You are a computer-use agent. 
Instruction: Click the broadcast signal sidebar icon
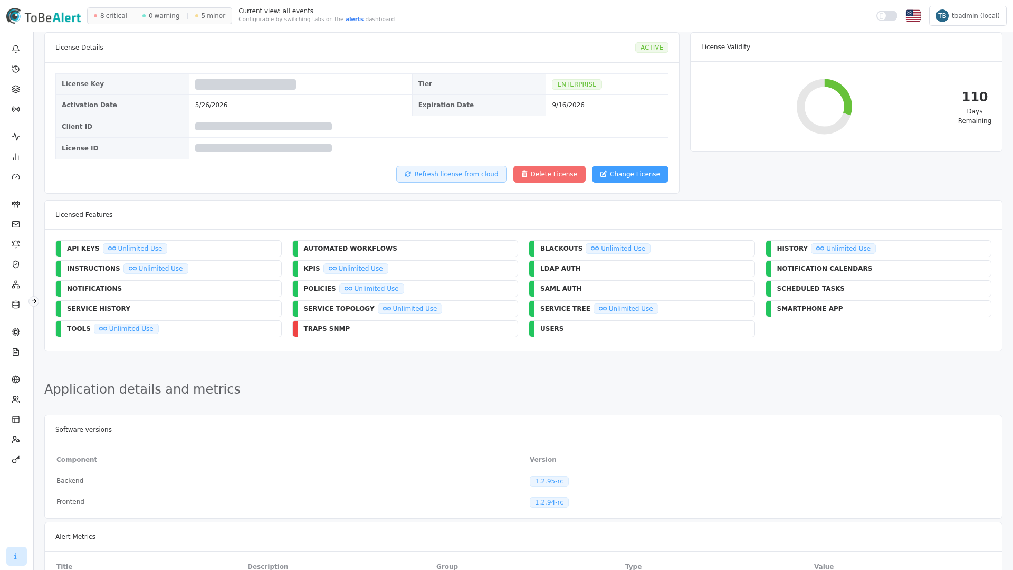click(16, 109)
